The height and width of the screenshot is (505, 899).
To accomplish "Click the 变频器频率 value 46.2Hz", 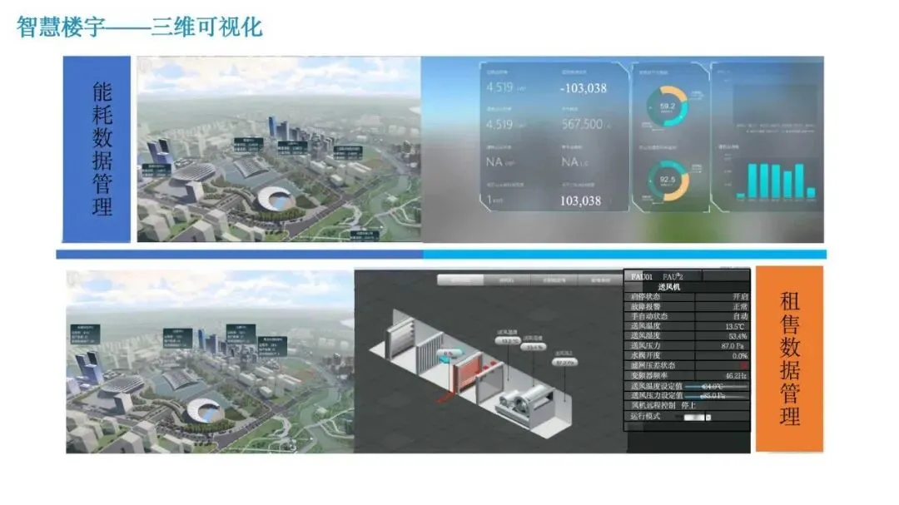I will pyautogui.click(x=736, y=375).
